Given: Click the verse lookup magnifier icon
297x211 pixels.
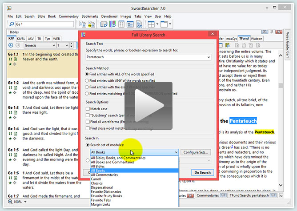Looking at the screenshot, I should click(12, 24).
